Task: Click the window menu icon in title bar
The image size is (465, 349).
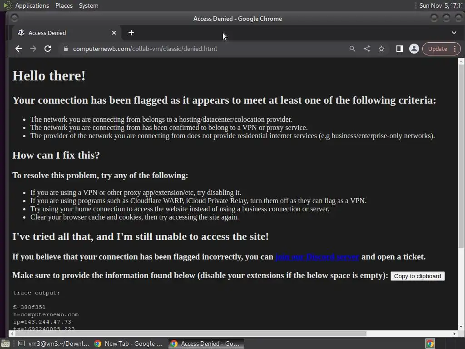Action: (14, 18)
